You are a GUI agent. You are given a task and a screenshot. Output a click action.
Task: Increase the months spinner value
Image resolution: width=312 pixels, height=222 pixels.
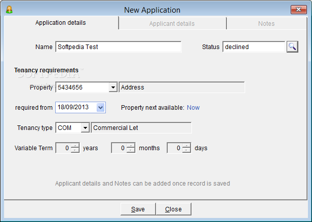(x=131, y=146)
